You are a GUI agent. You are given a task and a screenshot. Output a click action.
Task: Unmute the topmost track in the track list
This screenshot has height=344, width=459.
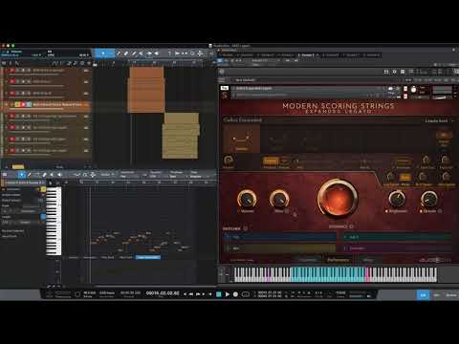12,70
